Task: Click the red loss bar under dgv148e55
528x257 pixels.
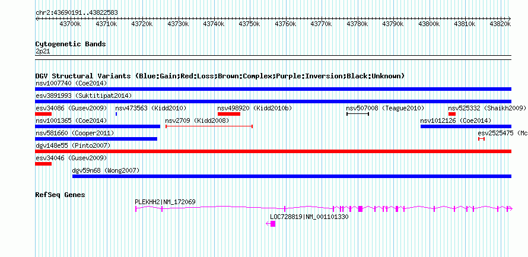Action: pyautogui.click(x=273, y=151)
